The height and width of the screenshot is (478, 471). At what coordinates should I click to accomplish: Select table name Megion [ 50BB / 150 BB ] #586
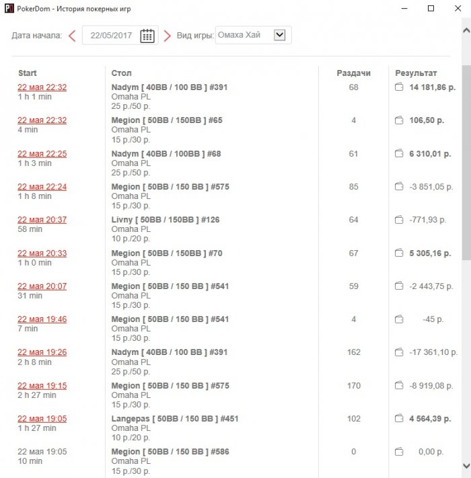pyautogui.click(x=170, y=452)
